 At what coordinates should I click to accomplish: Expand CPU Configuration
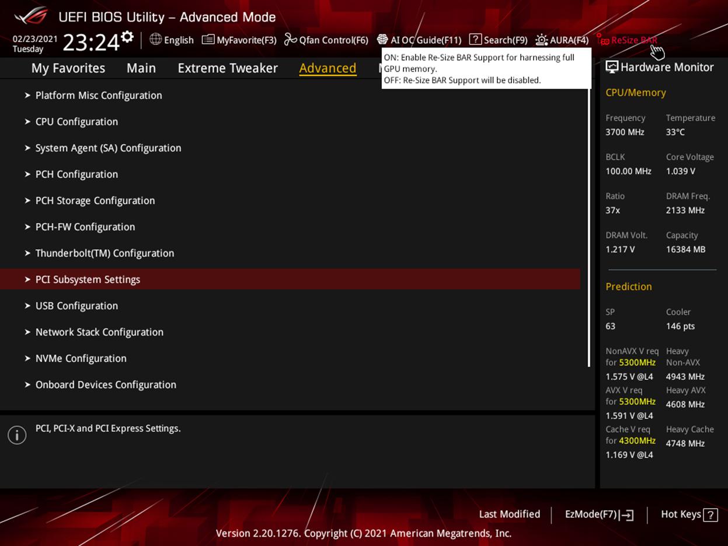(x=76, y=121)
